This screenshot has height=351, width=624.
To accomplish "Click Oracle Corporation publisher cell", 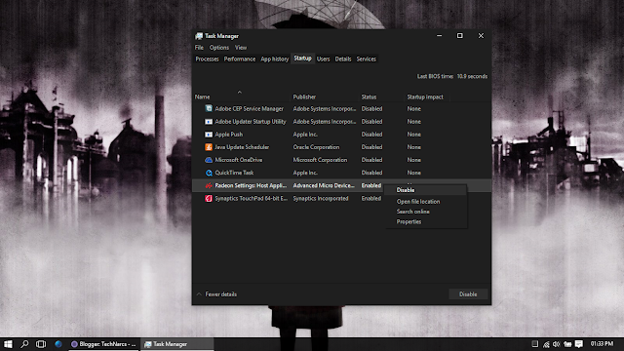I will click(x=316, y=147).
